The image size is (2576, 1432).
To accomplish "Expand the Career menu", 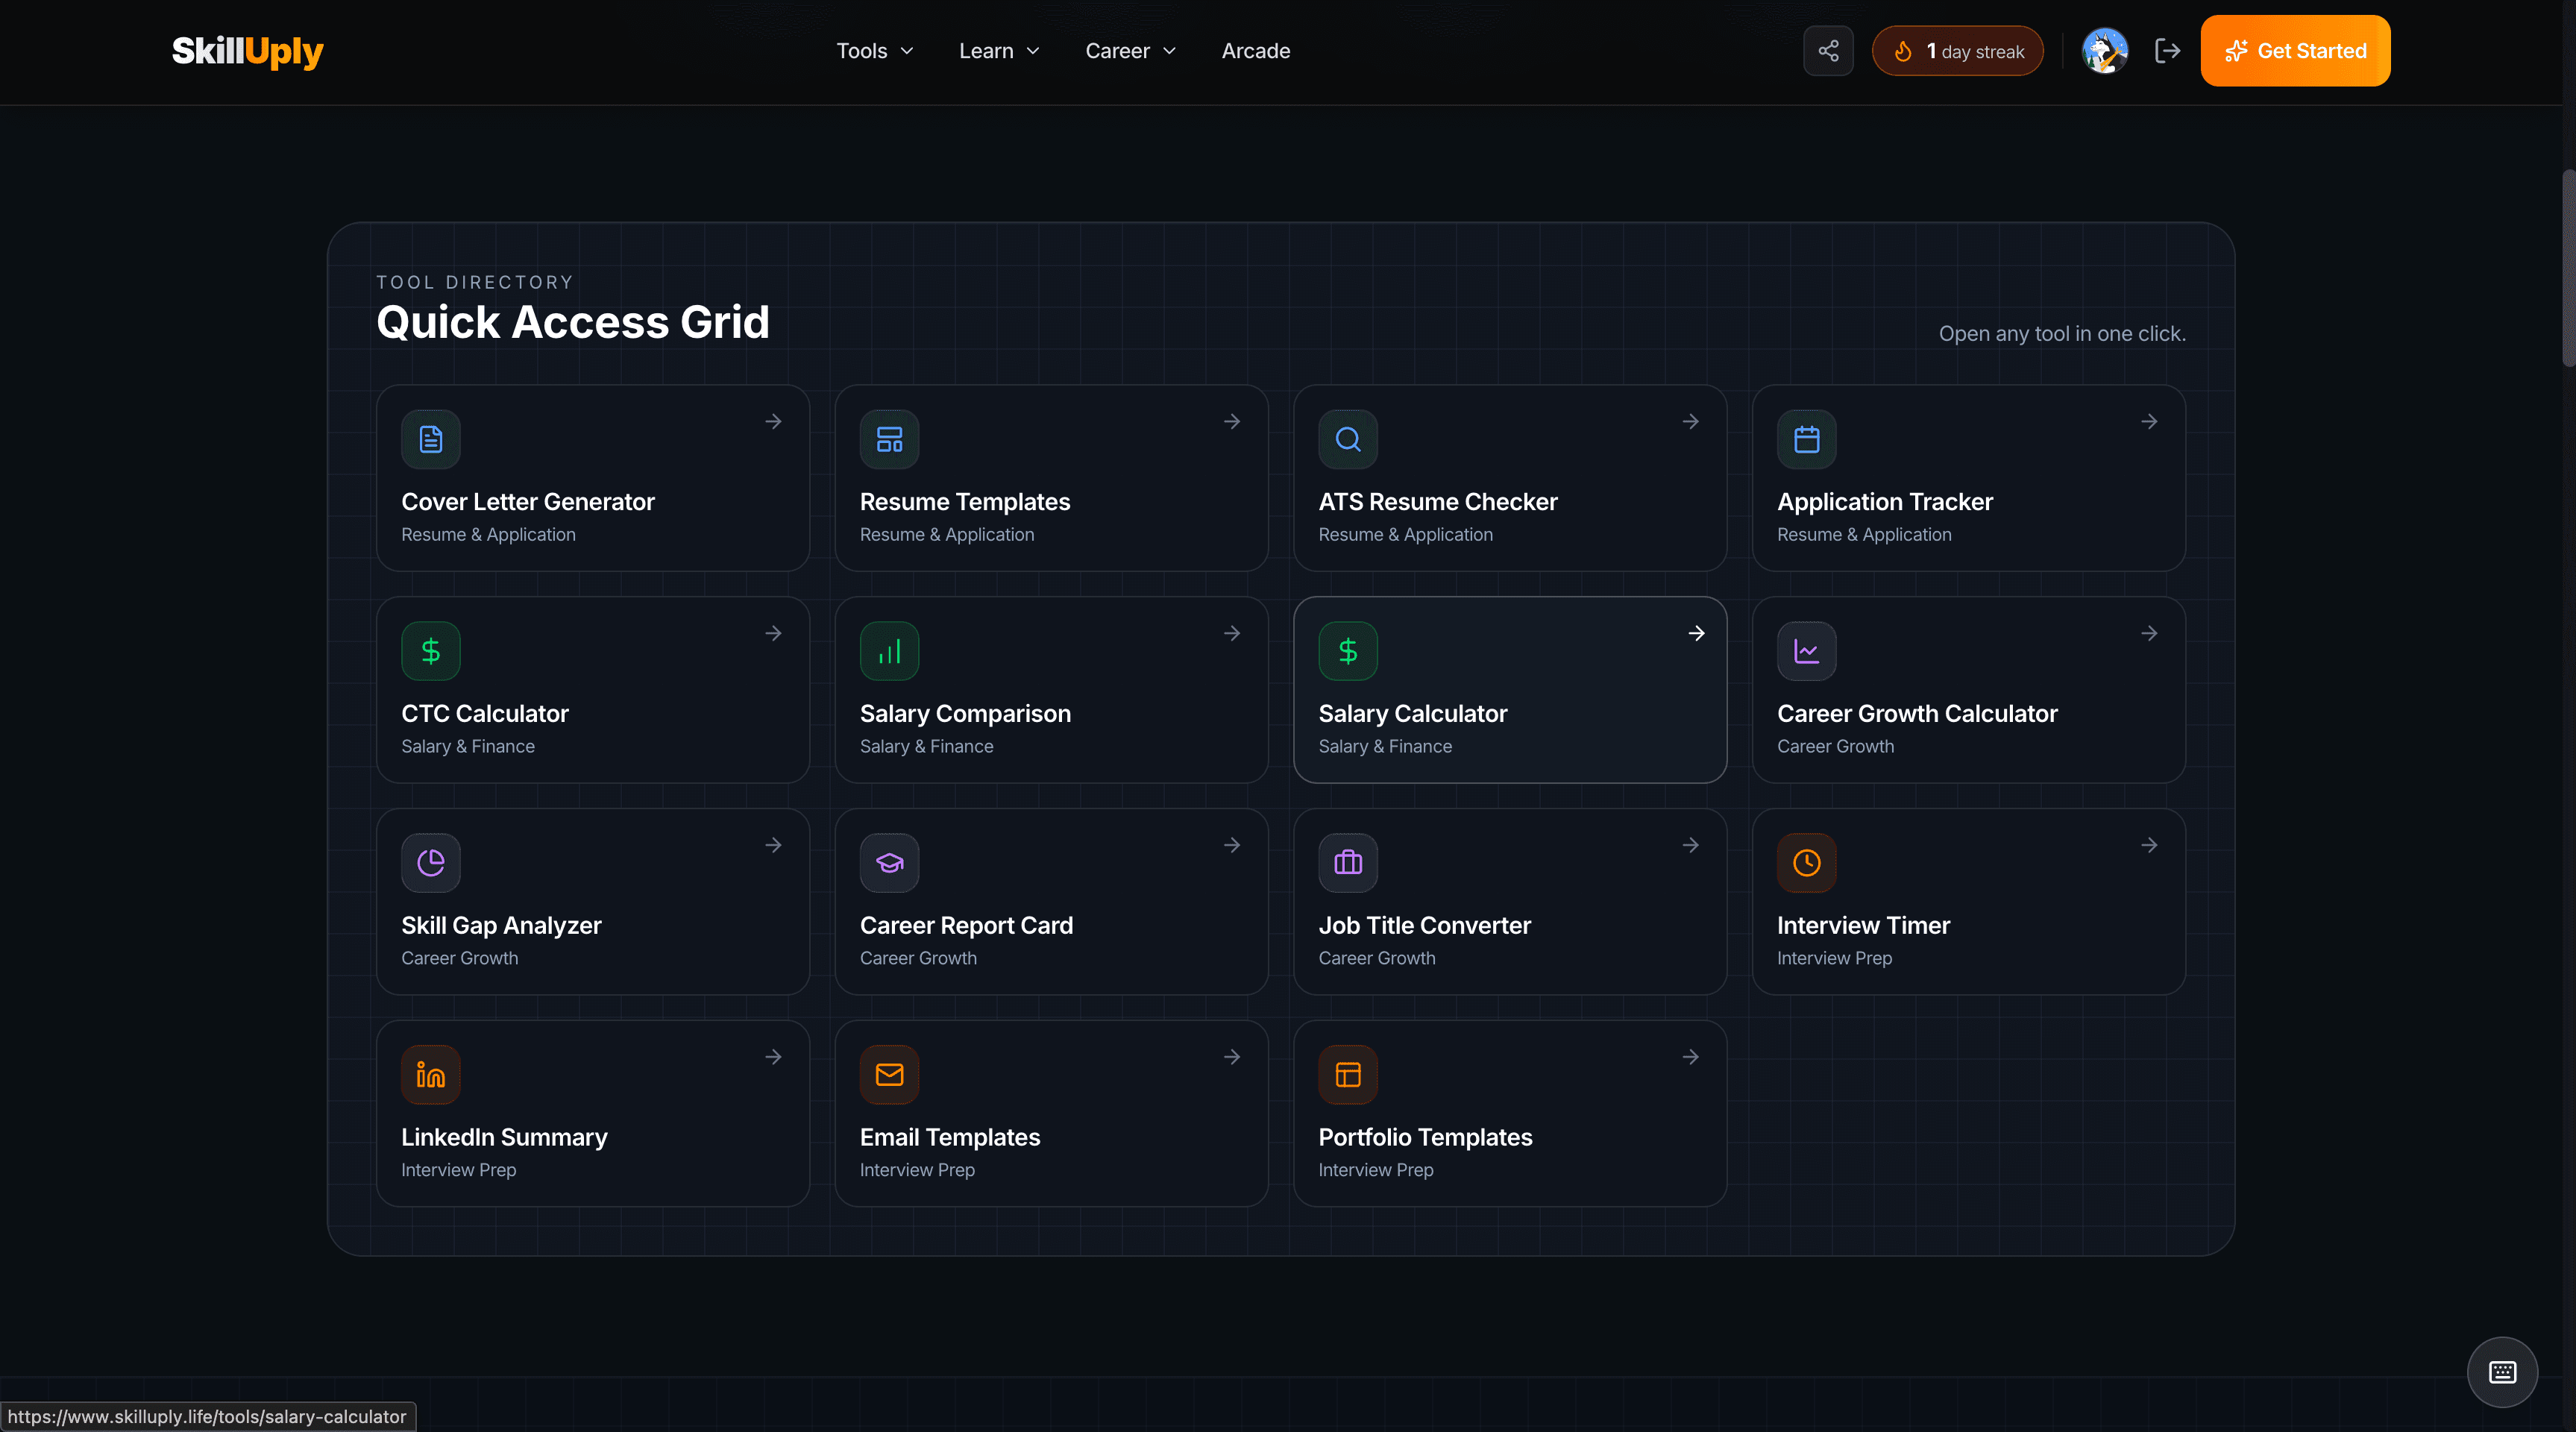I will tap(1129, 50).
